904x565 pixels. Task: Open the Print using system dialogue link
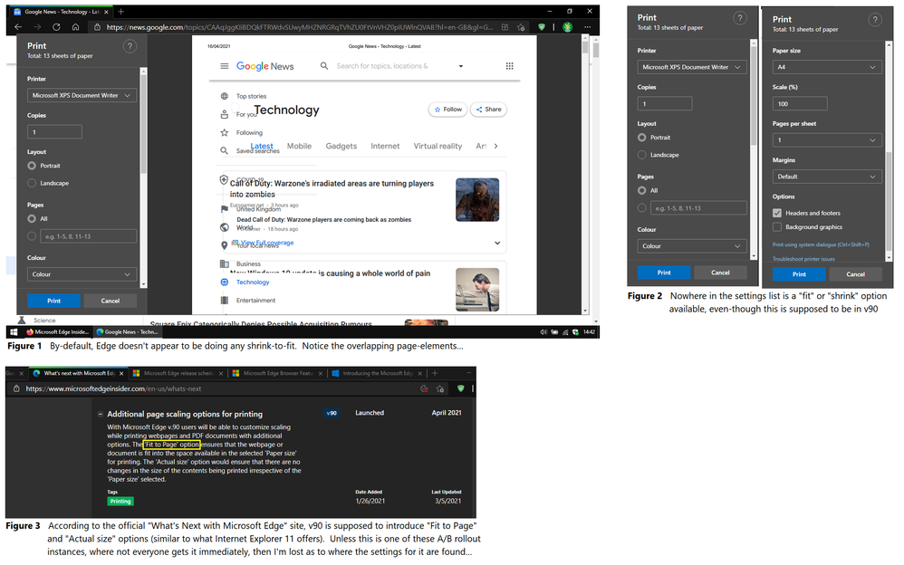(821, 245)
